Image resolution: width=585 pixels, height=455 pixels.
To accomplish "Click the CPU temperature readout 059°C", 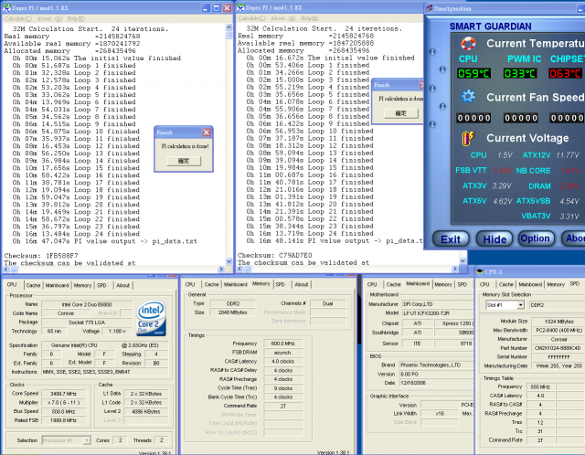I will coord(474,73).
